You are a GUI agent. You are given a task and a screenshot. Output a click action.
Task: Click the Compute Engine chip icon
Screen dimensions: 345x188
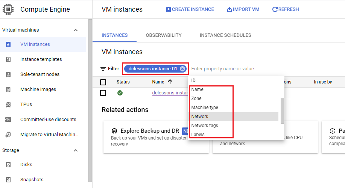click(8, 9)
